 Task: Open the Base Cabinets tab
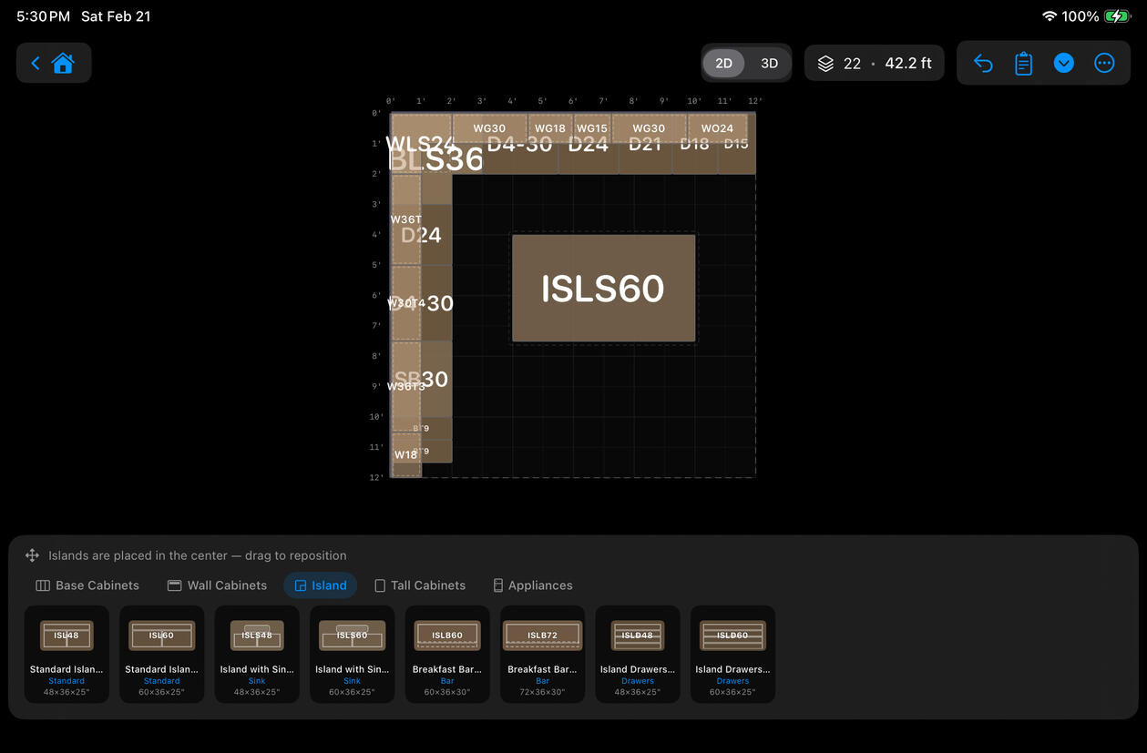click(x=87, y=585)
